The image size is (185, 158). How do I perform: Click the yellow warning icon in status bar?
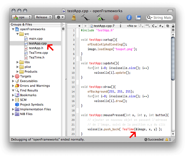pos(166,139)
